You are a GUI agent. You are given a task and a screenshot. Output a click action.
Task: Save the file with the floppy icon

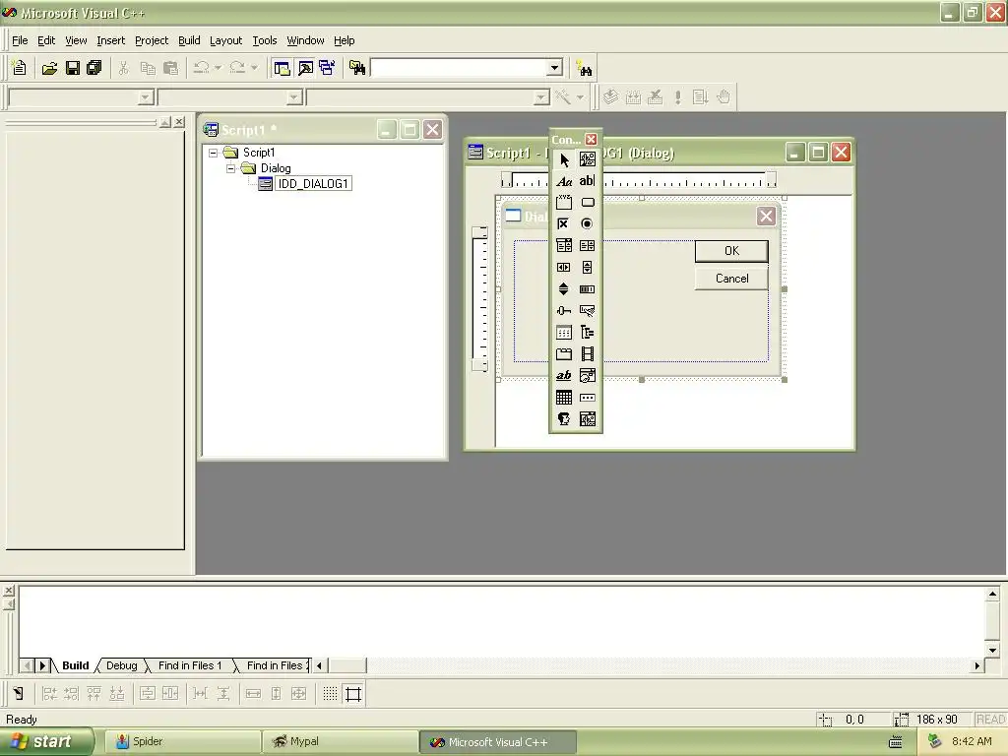click(x=72, y=68)
